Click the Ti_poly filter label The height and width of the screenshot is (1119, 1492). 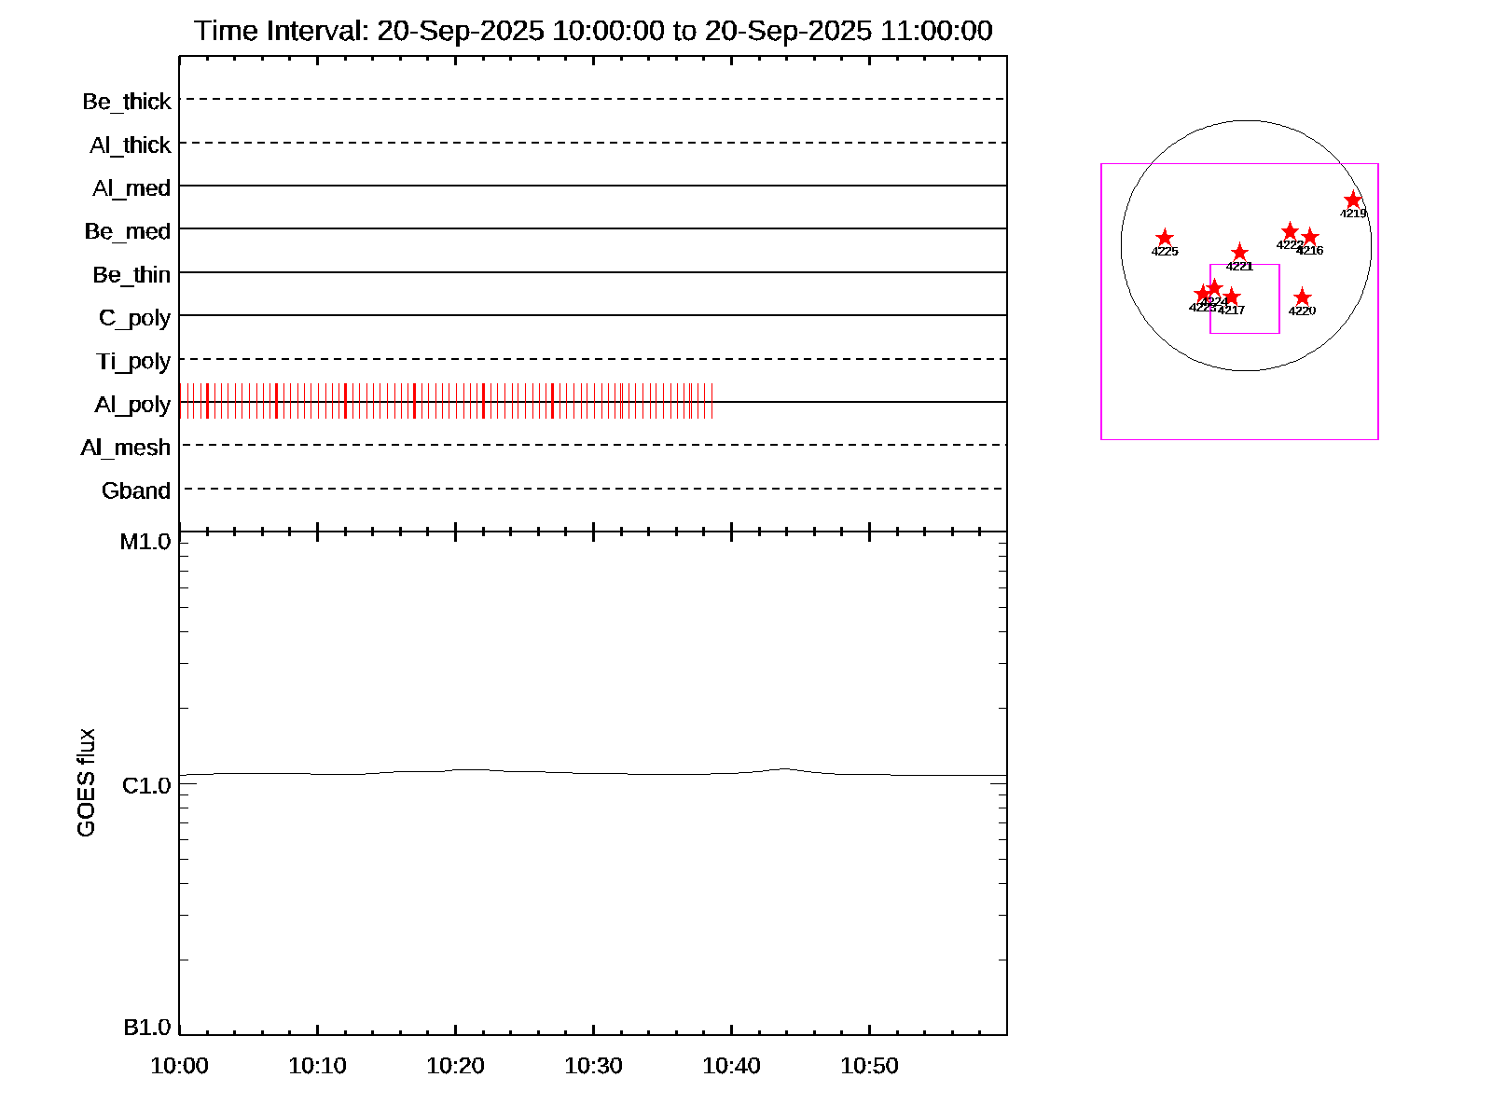(x=133, y=362)
